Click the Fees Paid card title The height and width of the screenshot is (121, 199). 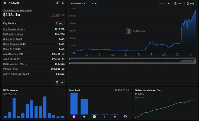point(74,90)
